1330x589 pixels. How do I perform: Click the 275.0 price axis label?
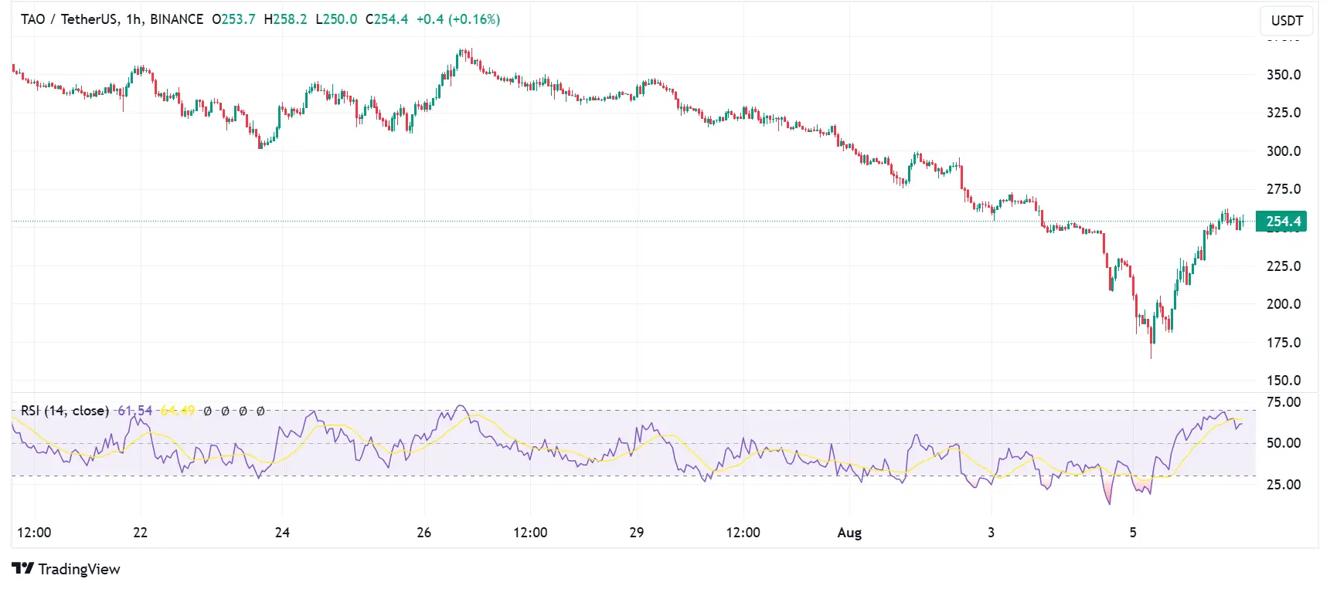coord(1283,189)
